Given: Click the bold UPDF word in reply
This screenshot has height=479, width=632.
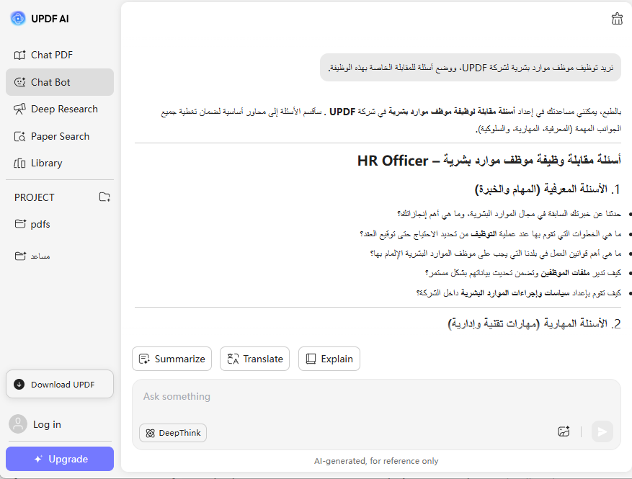Looking at the screenshot, I should [x=342, y=112].
